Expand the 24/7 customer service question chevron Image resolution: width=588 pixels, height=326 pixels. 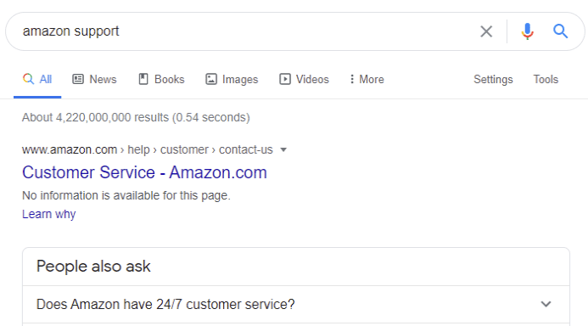coord(546,304)
